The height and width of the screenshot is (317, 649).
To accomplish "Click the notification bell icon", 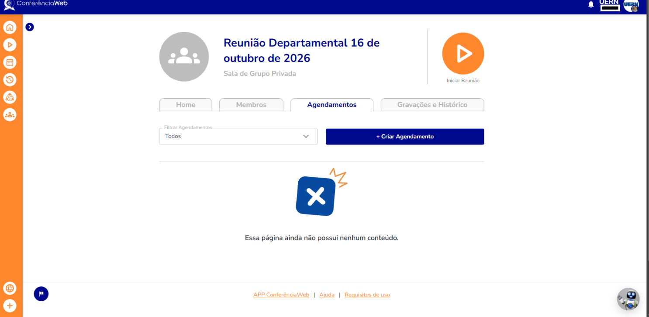I will tap(591, 4).
